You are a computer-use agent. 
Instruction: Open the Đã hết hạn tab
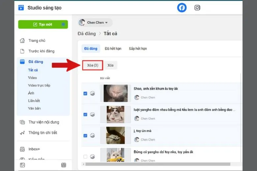[x=113, y=49]
